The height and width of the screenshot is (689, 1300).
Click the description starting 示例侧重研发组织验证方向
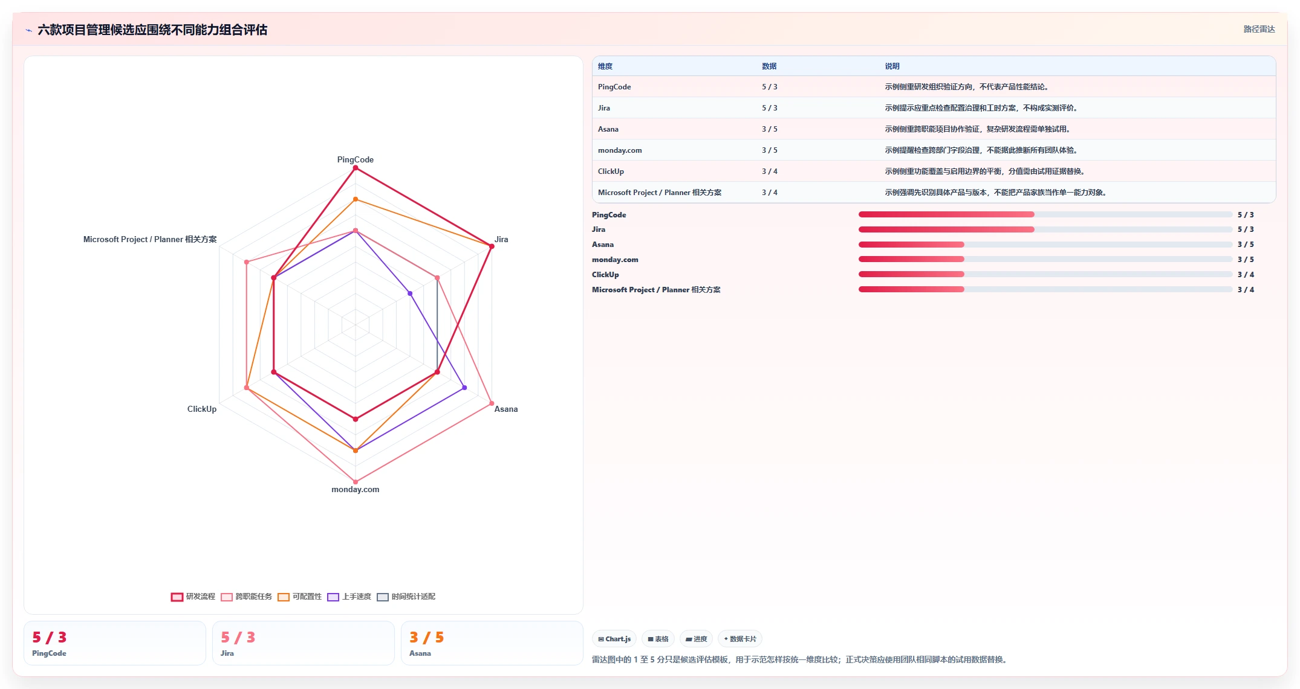pos(966,87)
